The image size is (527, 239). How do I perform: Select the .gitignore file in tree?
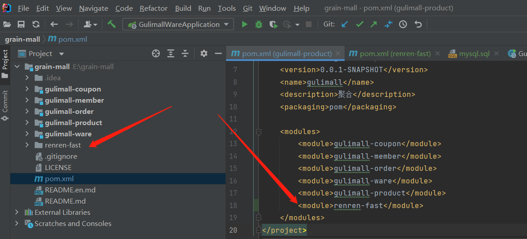[61, 156]
